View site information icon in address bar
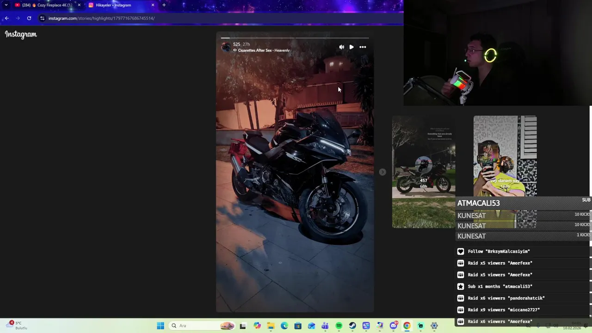The height and width of the screenshot is (333, 592). tap(42, 18)
